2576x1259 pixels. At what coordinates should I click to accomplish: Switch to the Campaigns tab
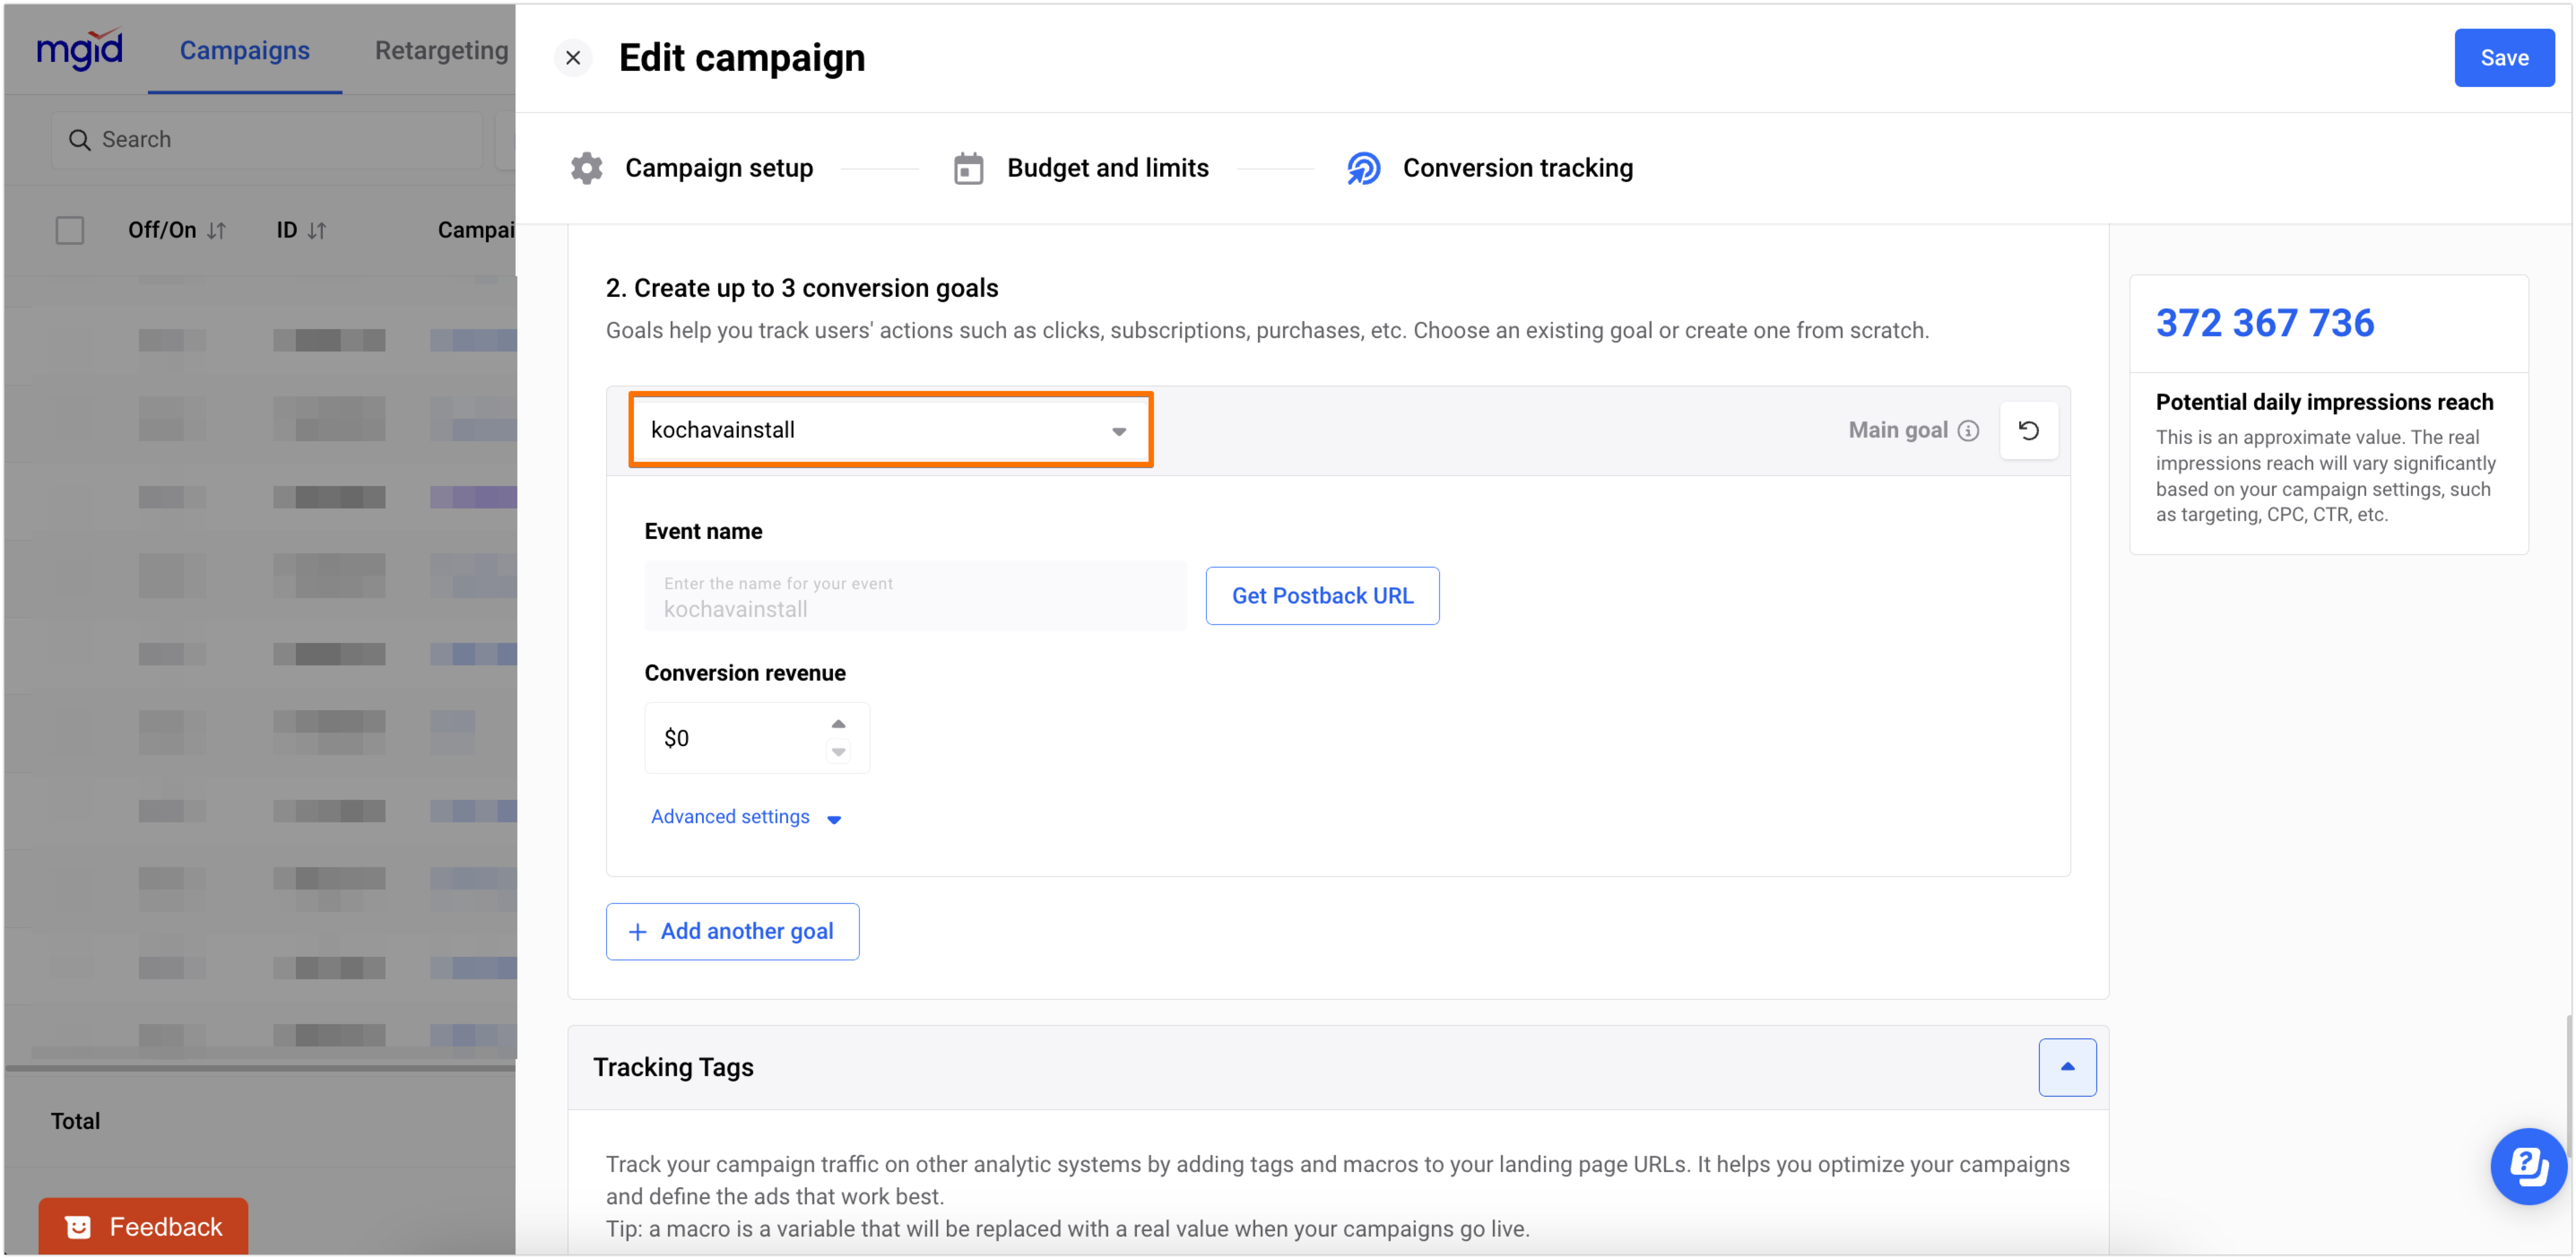pyautogui.click(x=244, y=50)
